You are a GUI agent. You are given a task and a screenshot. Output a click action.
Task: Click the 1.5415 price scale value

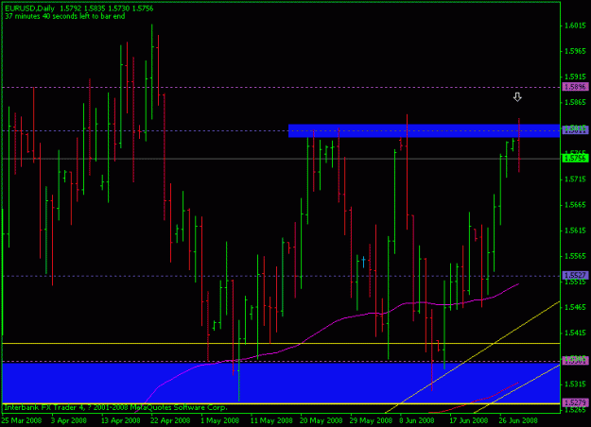point(576,333)
